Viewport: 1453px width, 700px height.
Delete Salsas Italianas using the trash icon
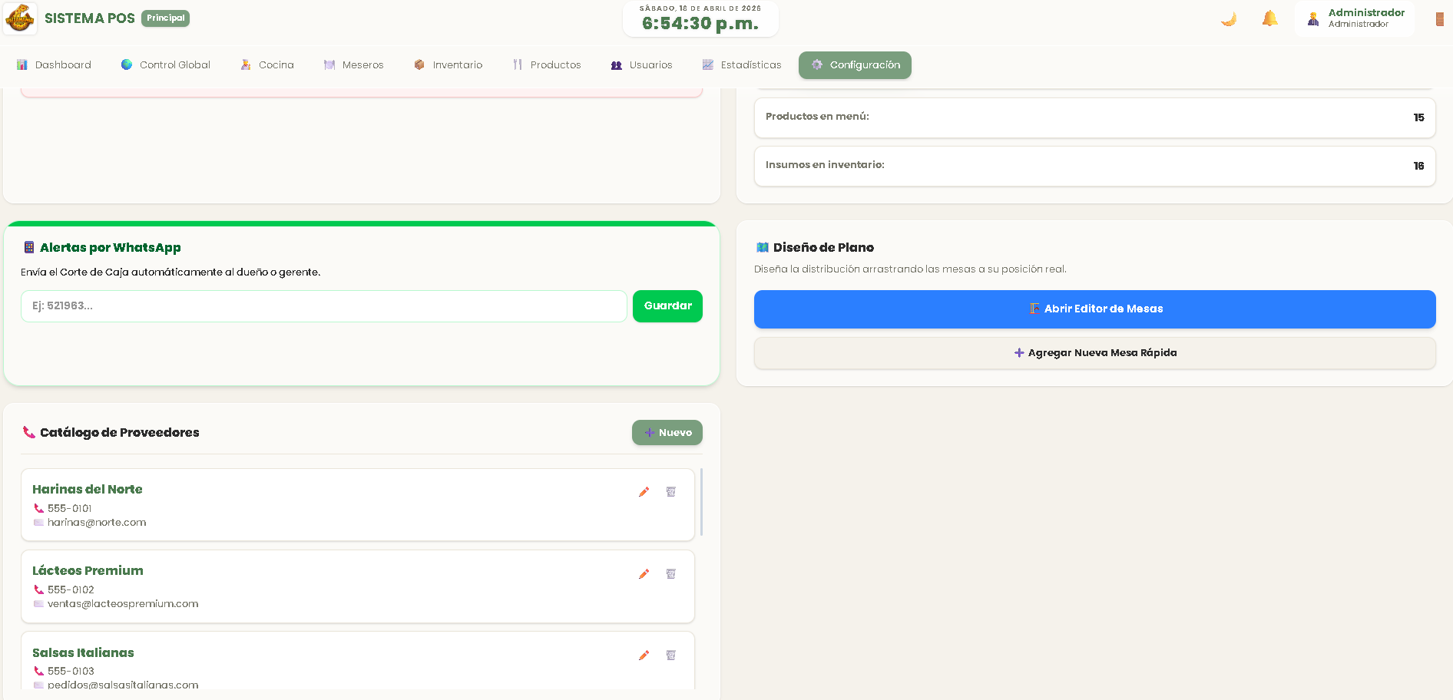(671, 655)
